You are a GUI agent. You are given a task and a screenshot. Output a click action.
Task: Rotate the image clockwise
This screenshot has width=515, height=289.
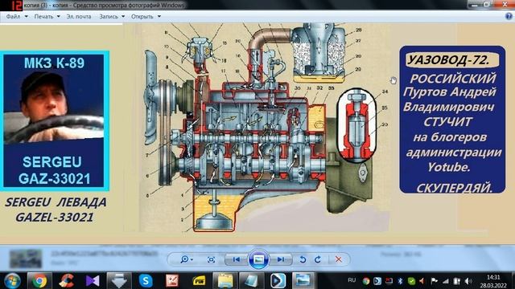tap(318, 259)
